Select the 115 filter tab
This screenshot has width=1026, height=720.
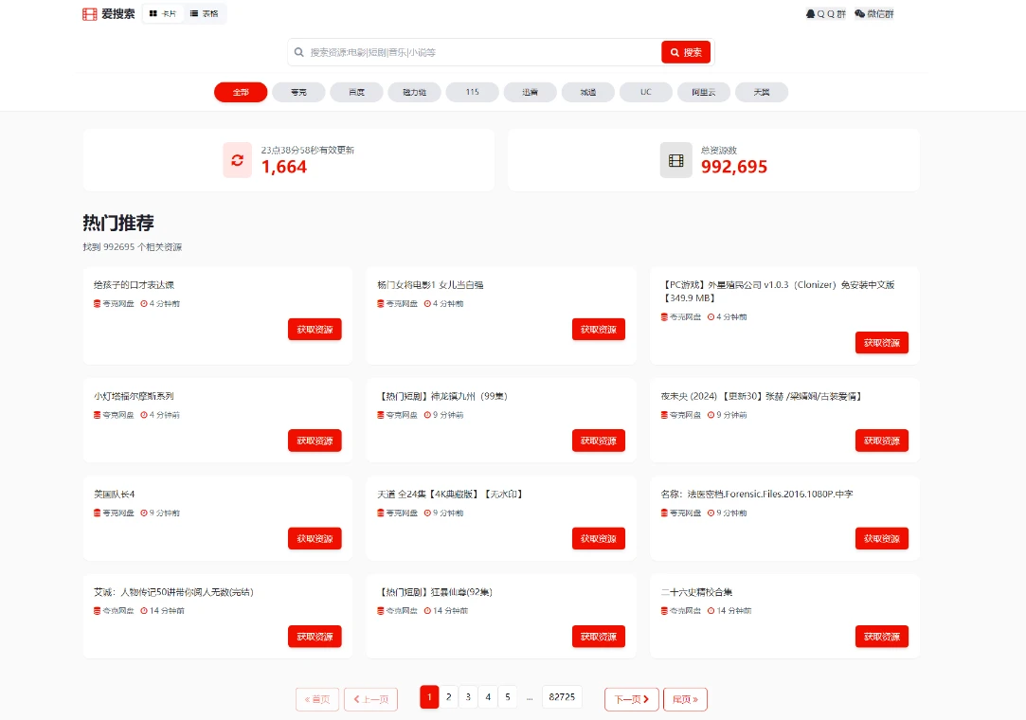click(473, 92)
